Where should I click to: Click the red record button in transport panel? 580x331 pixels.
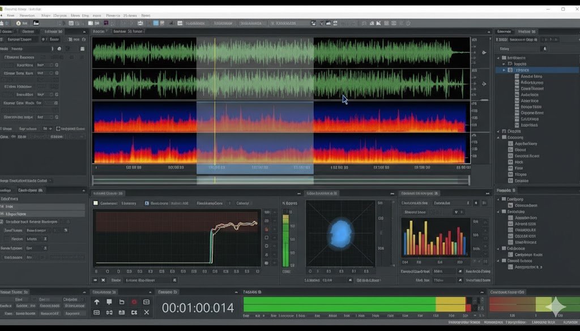[x=134, y=302]
